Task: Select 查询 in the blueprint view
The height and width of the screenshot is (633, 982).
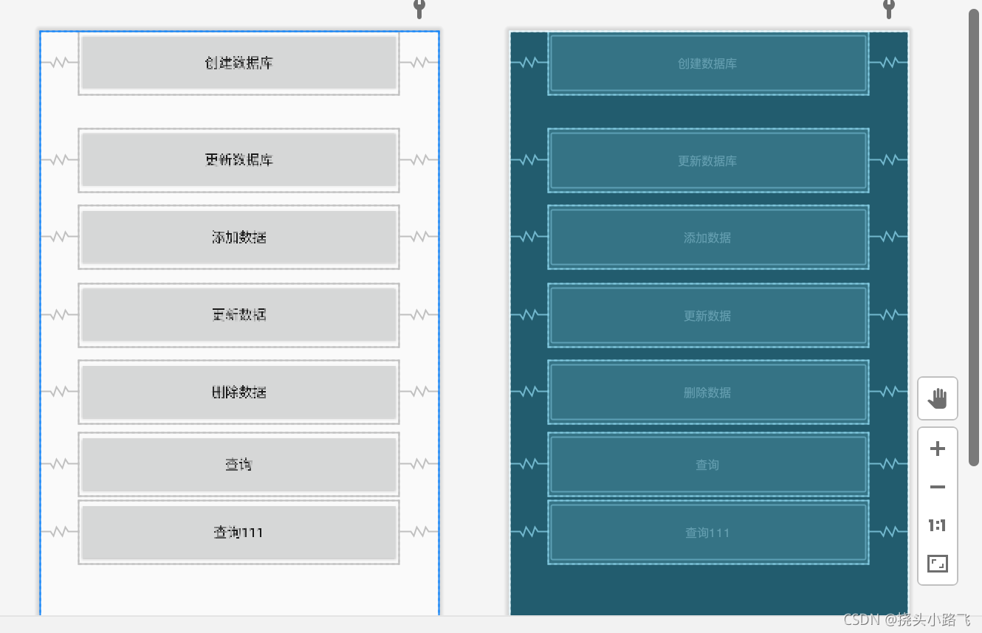Action: (708, 464)
